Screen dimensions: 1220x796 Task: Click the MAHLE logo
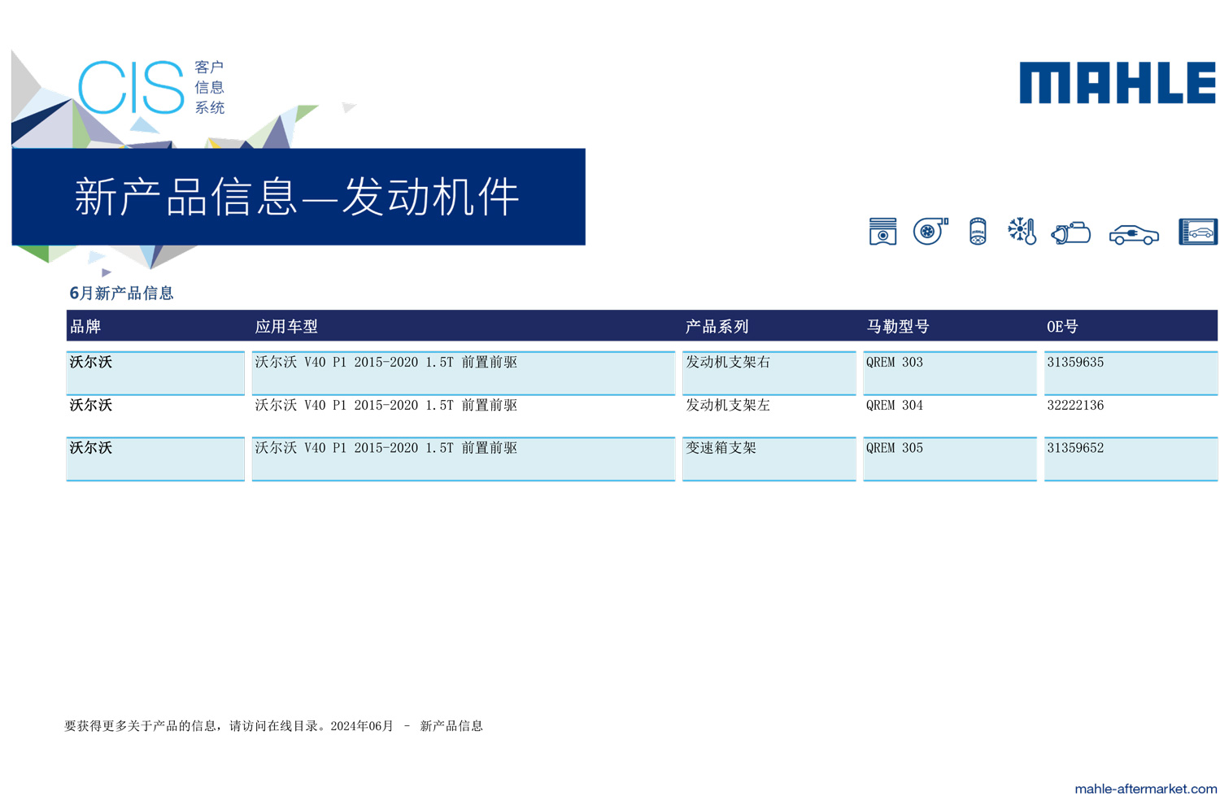pos(1118,83)
